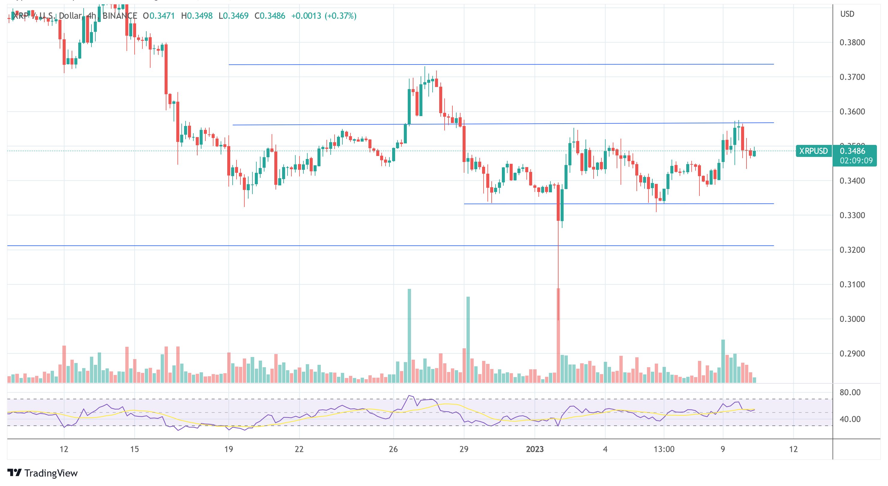Click the RSI 80.00 axis label

click(850, 392)
